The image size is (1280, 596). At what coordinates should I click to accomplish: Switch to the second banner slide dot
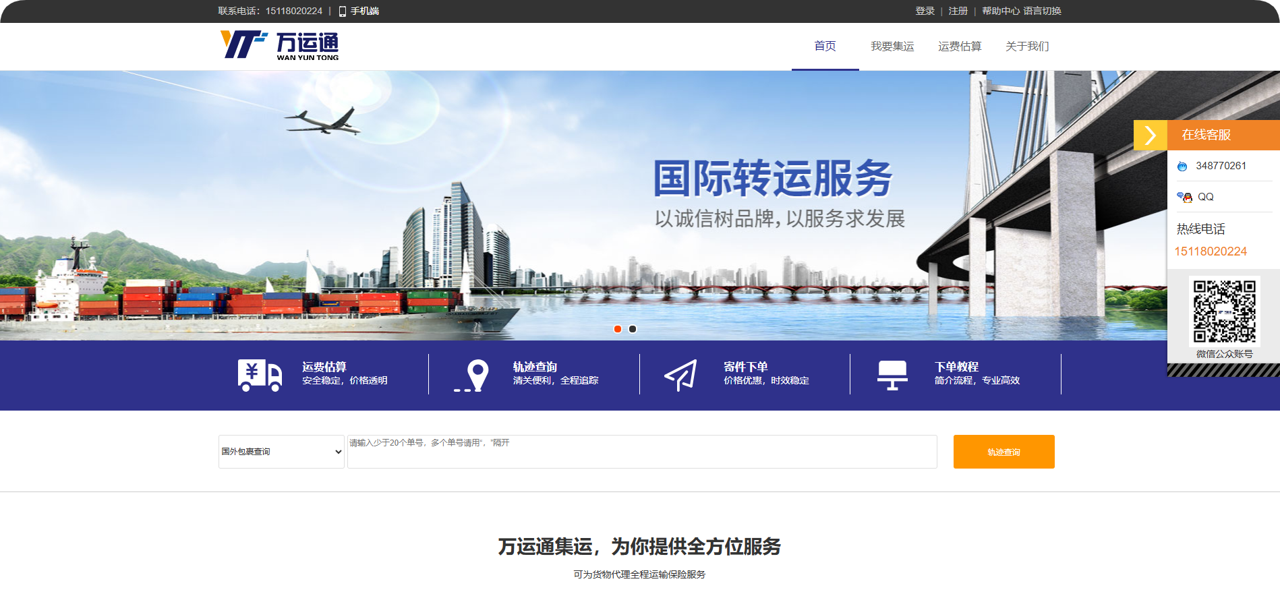tap(633, 329)
